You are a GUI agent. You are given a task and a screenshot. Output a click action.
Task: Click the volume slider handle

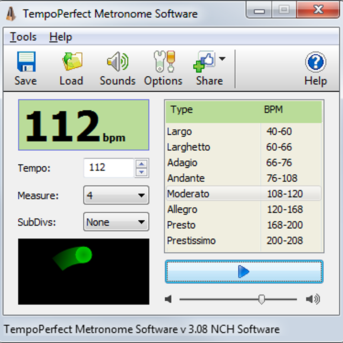(261, 299)
